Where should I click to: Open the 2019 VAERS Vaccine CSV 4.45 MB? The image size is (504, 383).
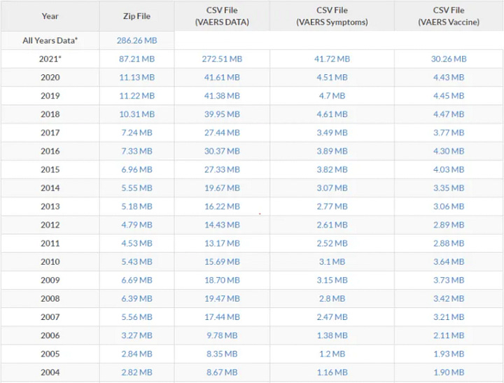pyautogui.click(x=449, y=96)
